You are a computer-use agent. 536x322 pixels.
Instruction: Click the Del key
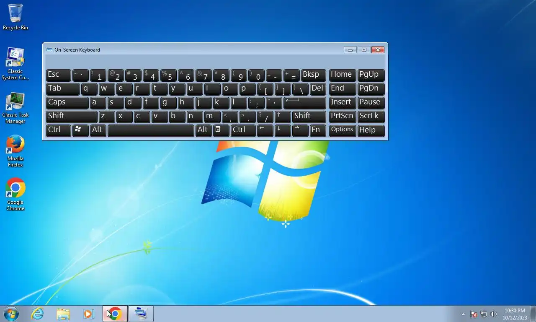[318, 89]
